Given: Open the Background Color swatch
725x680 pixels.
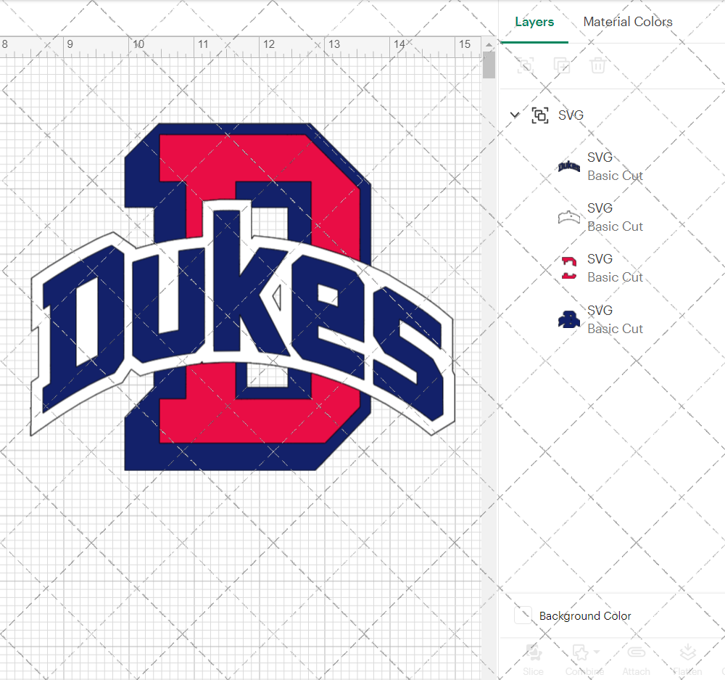Looking at the screenshot, I should pos(523,615).
